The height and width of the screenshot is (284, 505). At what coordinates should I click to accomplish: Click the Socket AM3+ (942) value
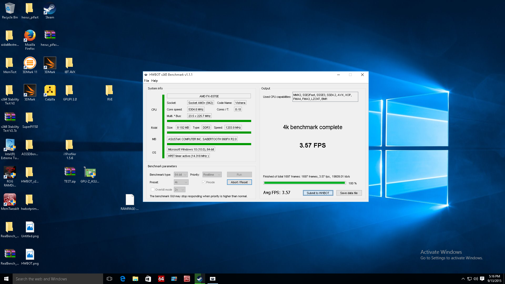point(200,103)
